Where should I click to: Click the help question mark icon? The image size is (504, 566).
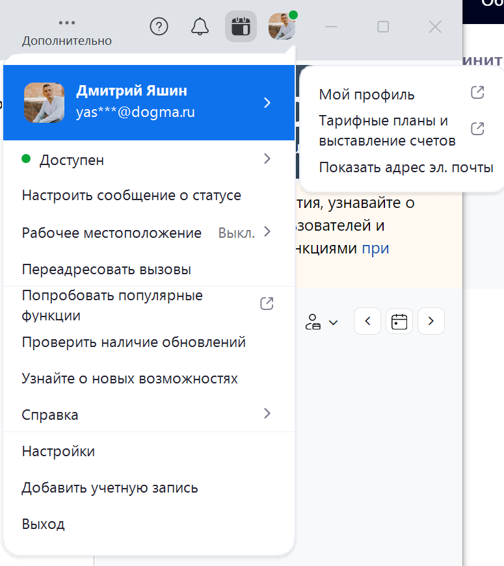tap(159, 27)
